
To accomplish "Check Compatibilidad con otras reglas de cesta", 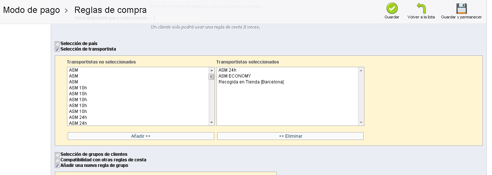I will [57, 160].
